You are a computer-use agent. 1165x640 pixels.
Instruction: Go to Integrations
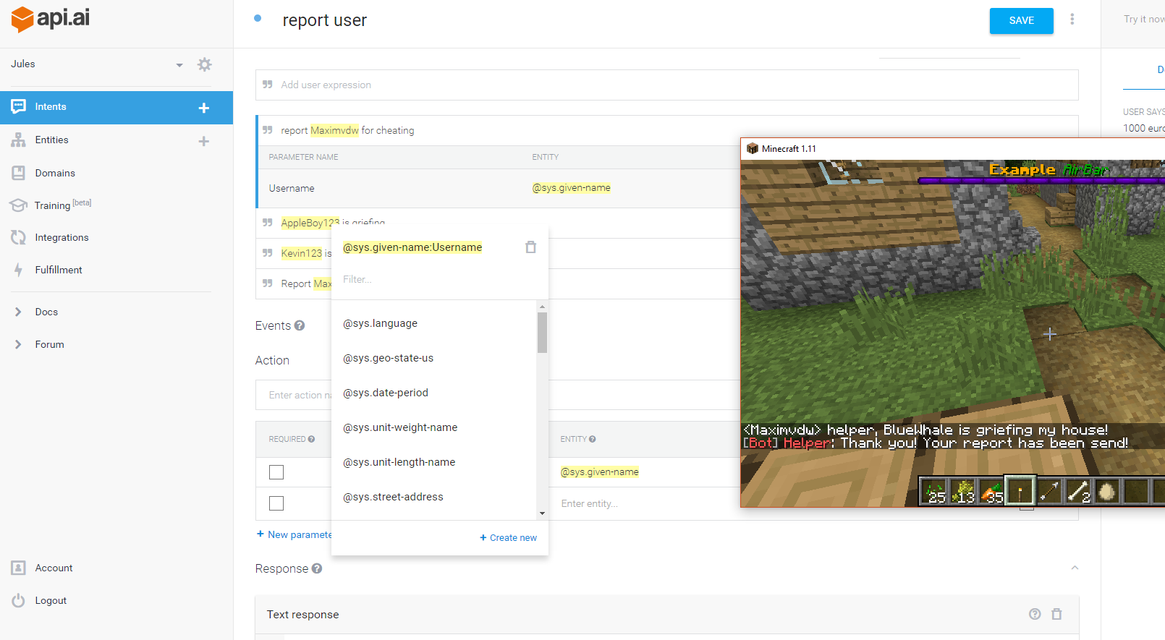tap(62, 238)
